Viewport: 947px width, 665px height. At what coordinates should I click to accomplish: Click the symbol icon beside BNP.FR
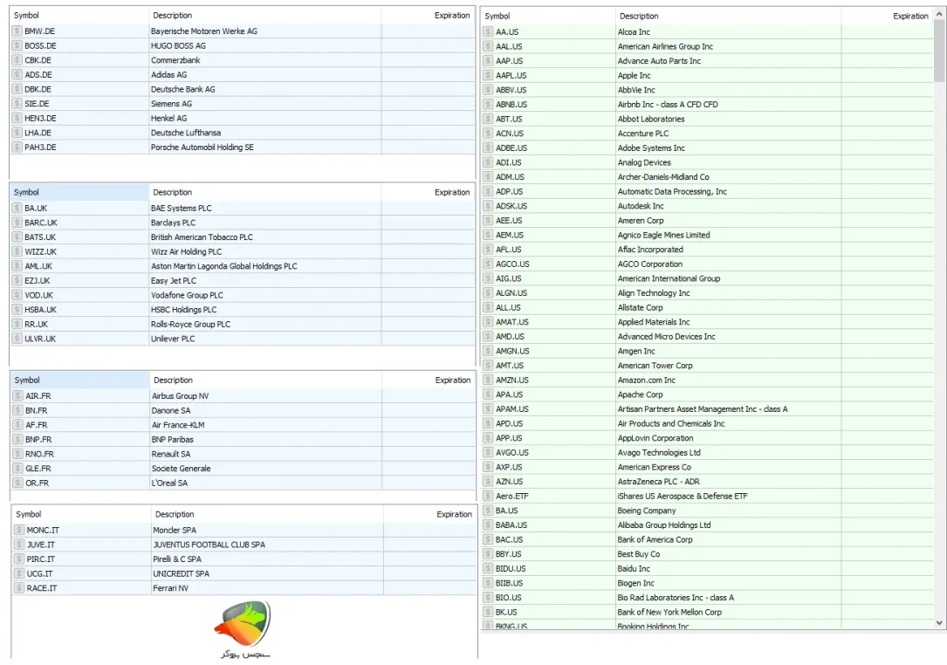[18, 439]
